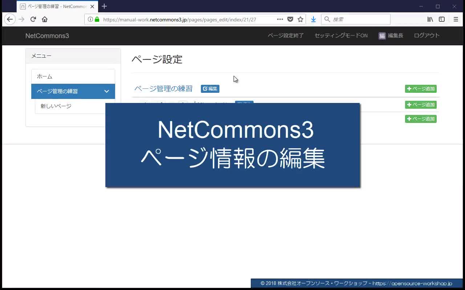Image resolution: width=465 pixels, height=290 pixels.
Task: Open the Firefox hamburger menu
Action: pyautogui.click(x=456, y=20)
